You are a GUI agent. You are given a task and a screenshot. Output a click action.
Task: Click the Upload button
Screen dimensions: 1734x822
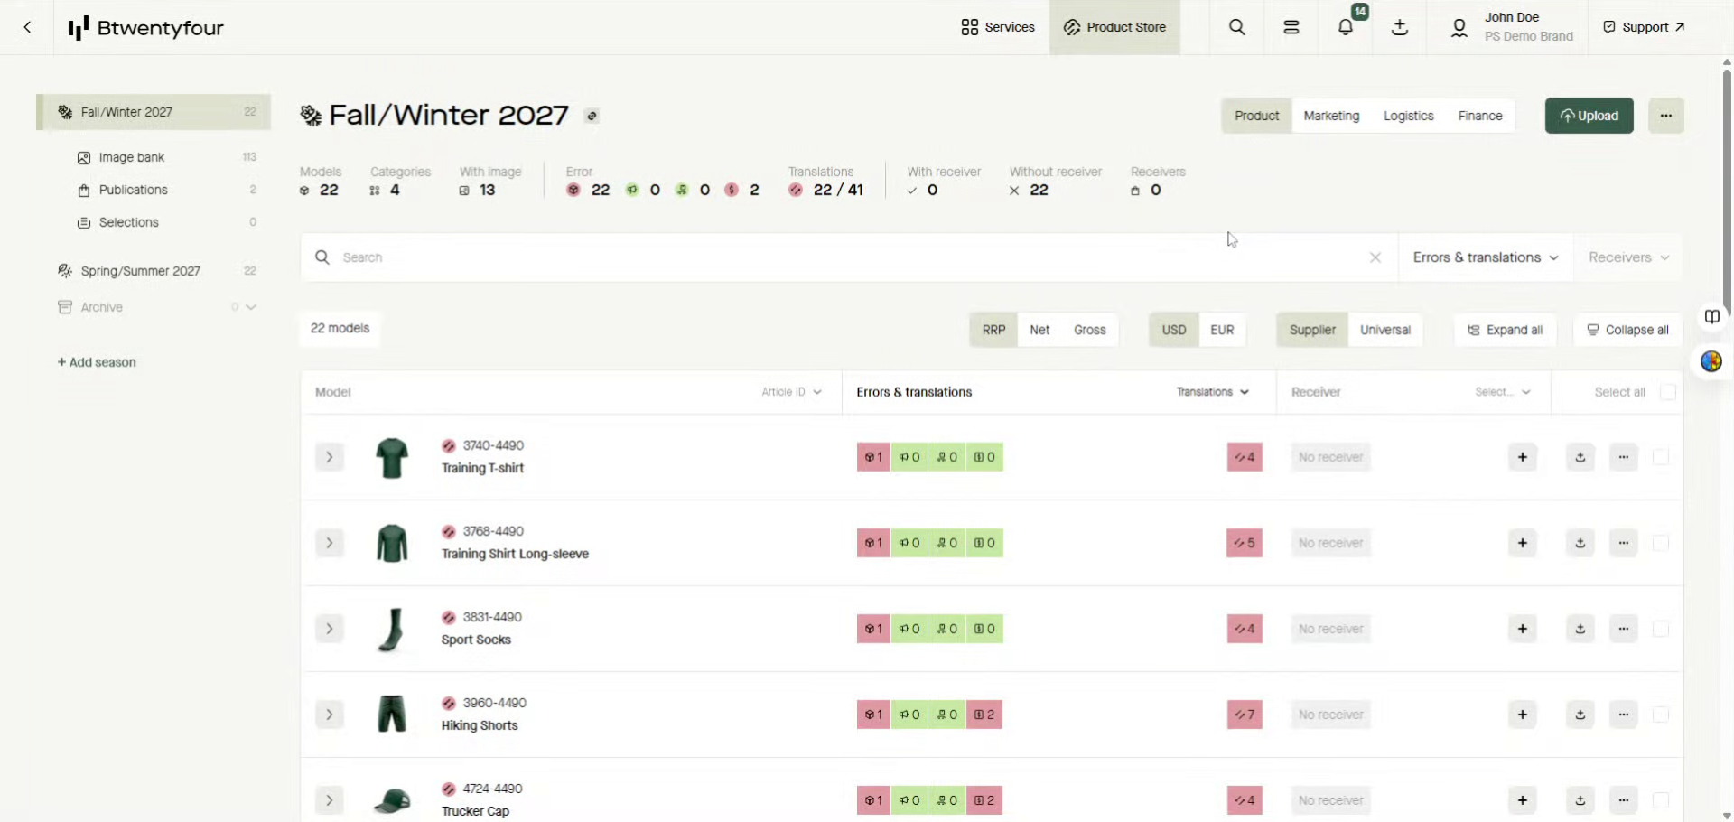point(1589,116)
